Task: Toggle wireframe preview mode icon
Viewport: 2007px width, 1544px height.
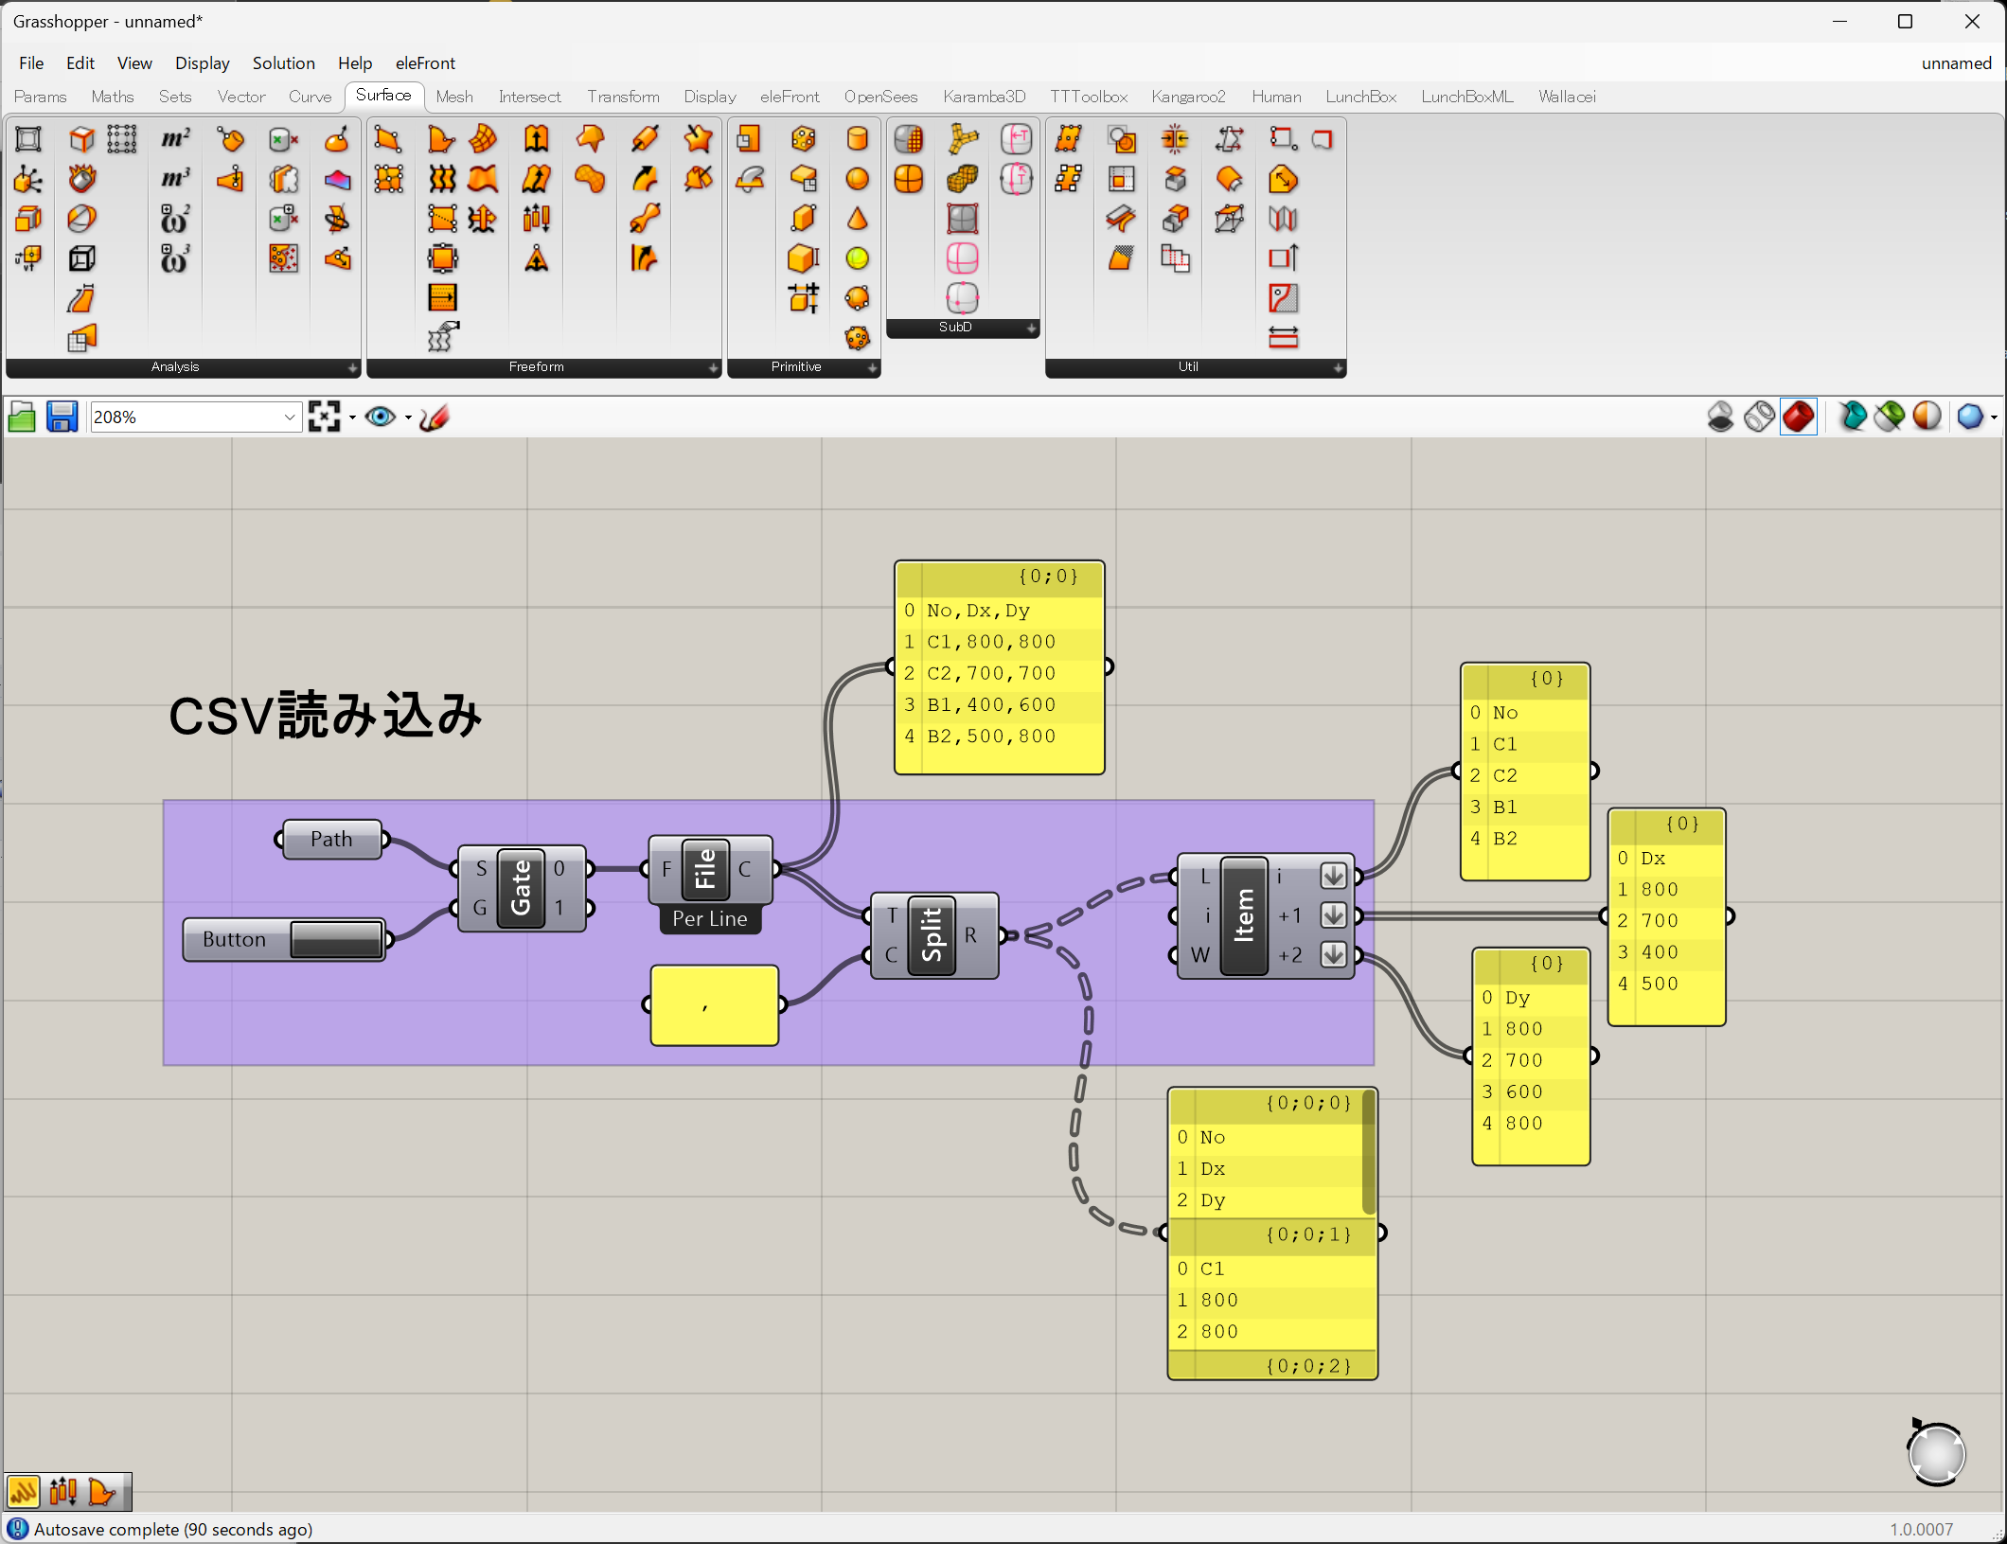Action: [1759, 417]
